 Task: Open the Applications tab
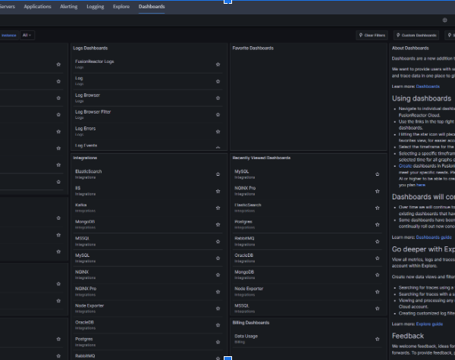pos(37,6)
